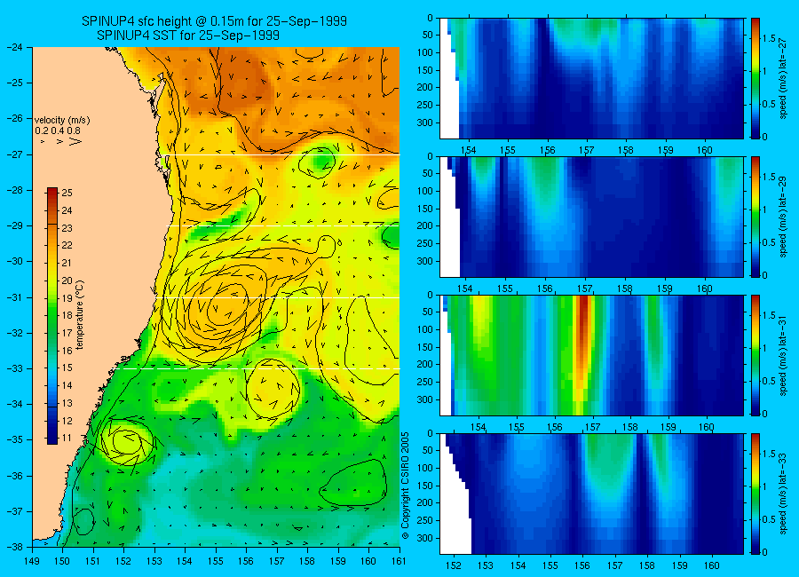Click the small warm eddy near longitude 152
799x577 pixels.
127,440
